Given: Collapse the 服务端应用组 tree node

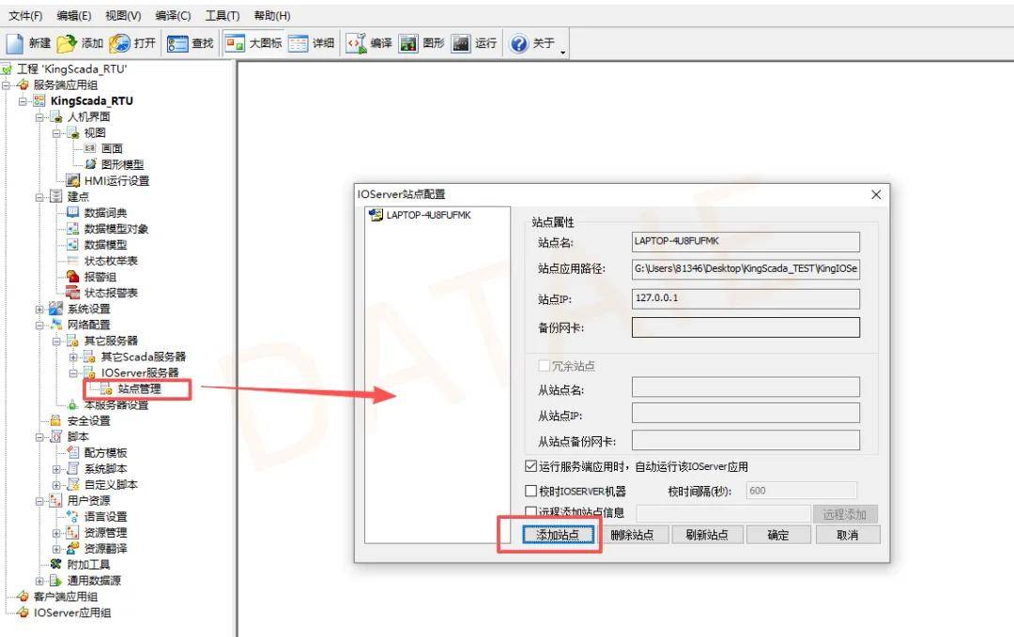Looking at the screenshot, I should [7, 84].
